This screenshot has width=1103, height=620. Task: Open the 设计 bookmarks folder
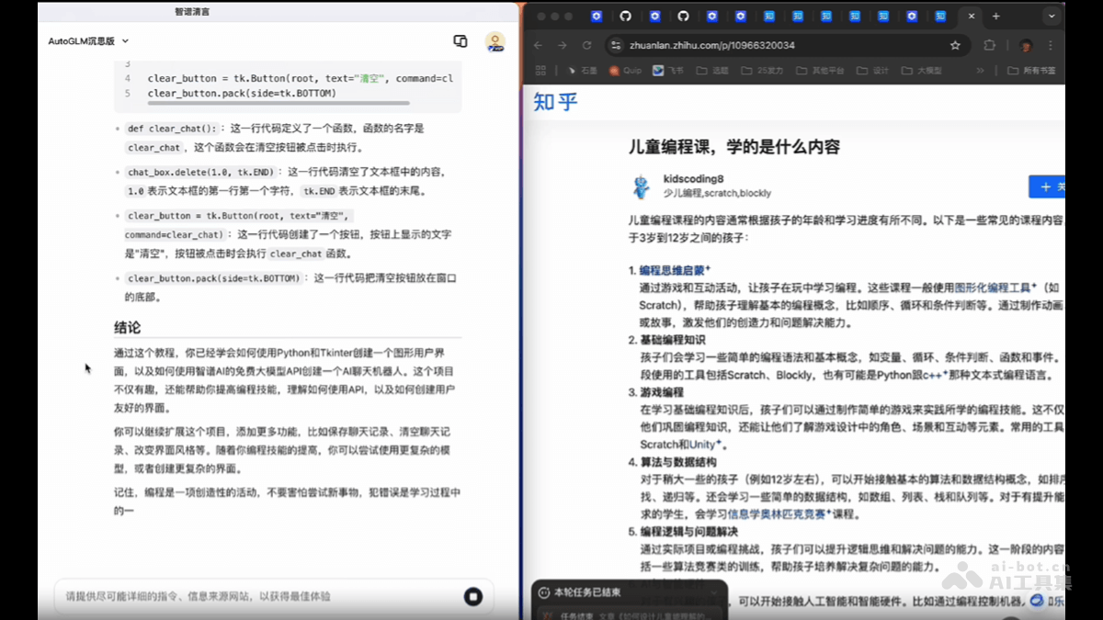point(871,70)
